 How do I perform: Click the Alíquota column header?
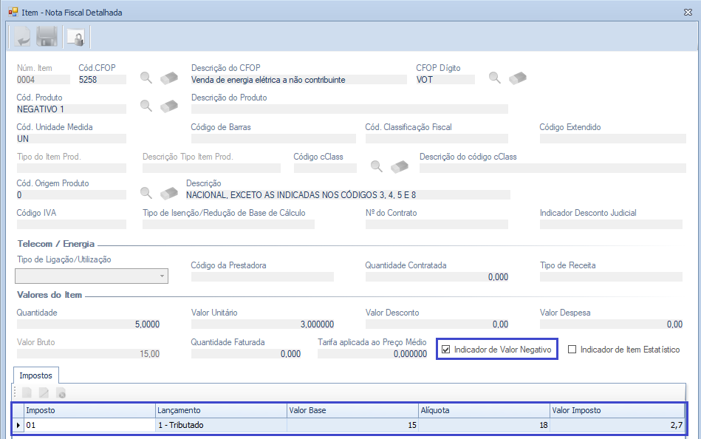click(483, 410)
